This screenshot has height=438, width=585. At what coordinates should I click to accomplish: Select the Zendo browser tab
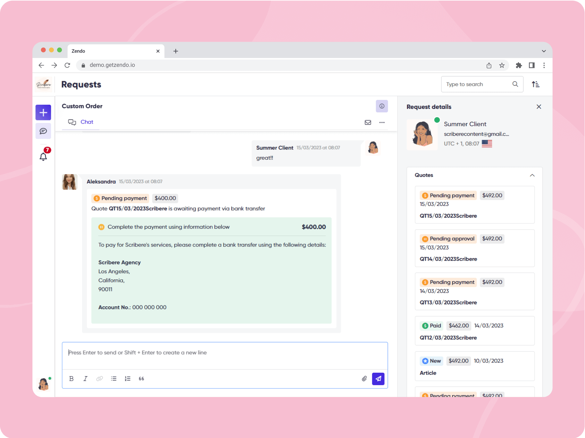click(116, 51)
